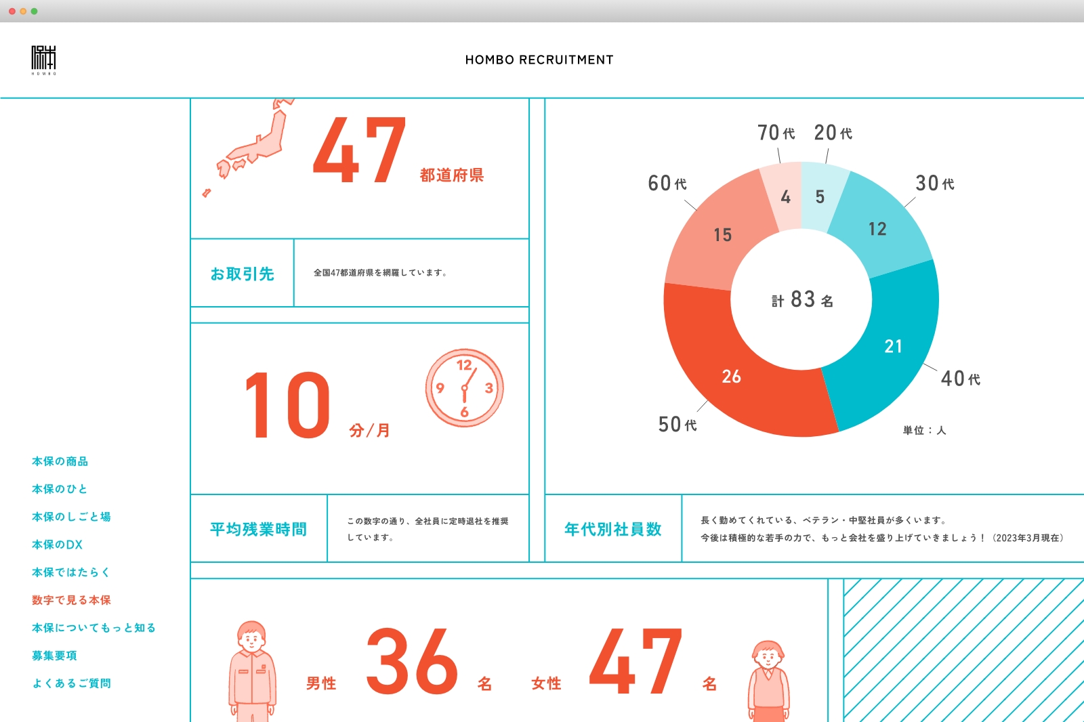Click the Japan map illustration

coord(249,148)
